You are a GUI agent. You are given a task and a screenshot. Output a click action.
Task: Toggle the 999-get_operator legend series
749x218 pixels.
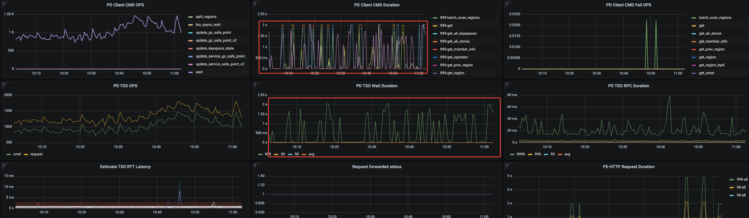point(454,57)
